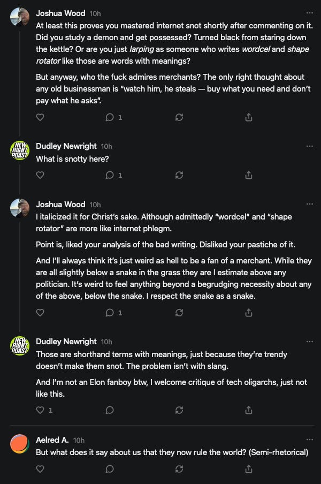Reply to Dudley Newright's Elon fanboy comment

coord(110,410)
